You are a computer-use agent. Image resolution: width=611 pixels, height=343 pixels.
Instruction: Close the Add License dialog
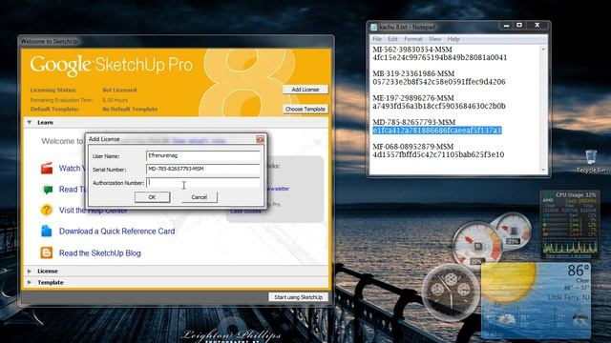click(260, 139)
